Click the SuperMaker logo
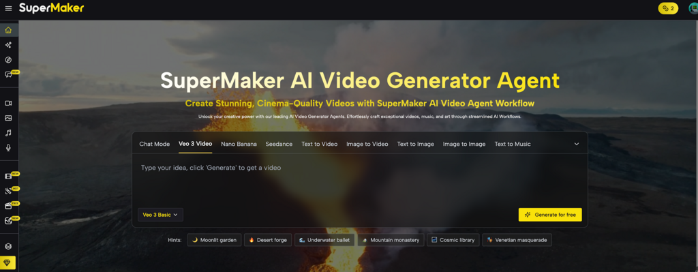The width and height of the screenshot is (698, 272). click(51, 8)
